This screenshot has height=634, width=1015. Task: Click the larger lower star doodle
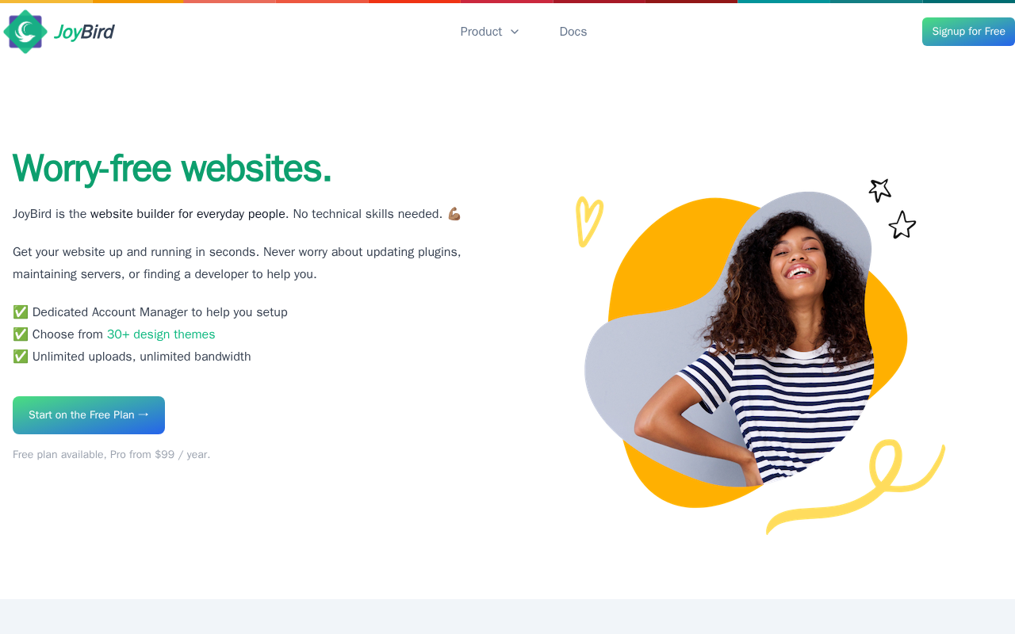[x=902, y=225]
